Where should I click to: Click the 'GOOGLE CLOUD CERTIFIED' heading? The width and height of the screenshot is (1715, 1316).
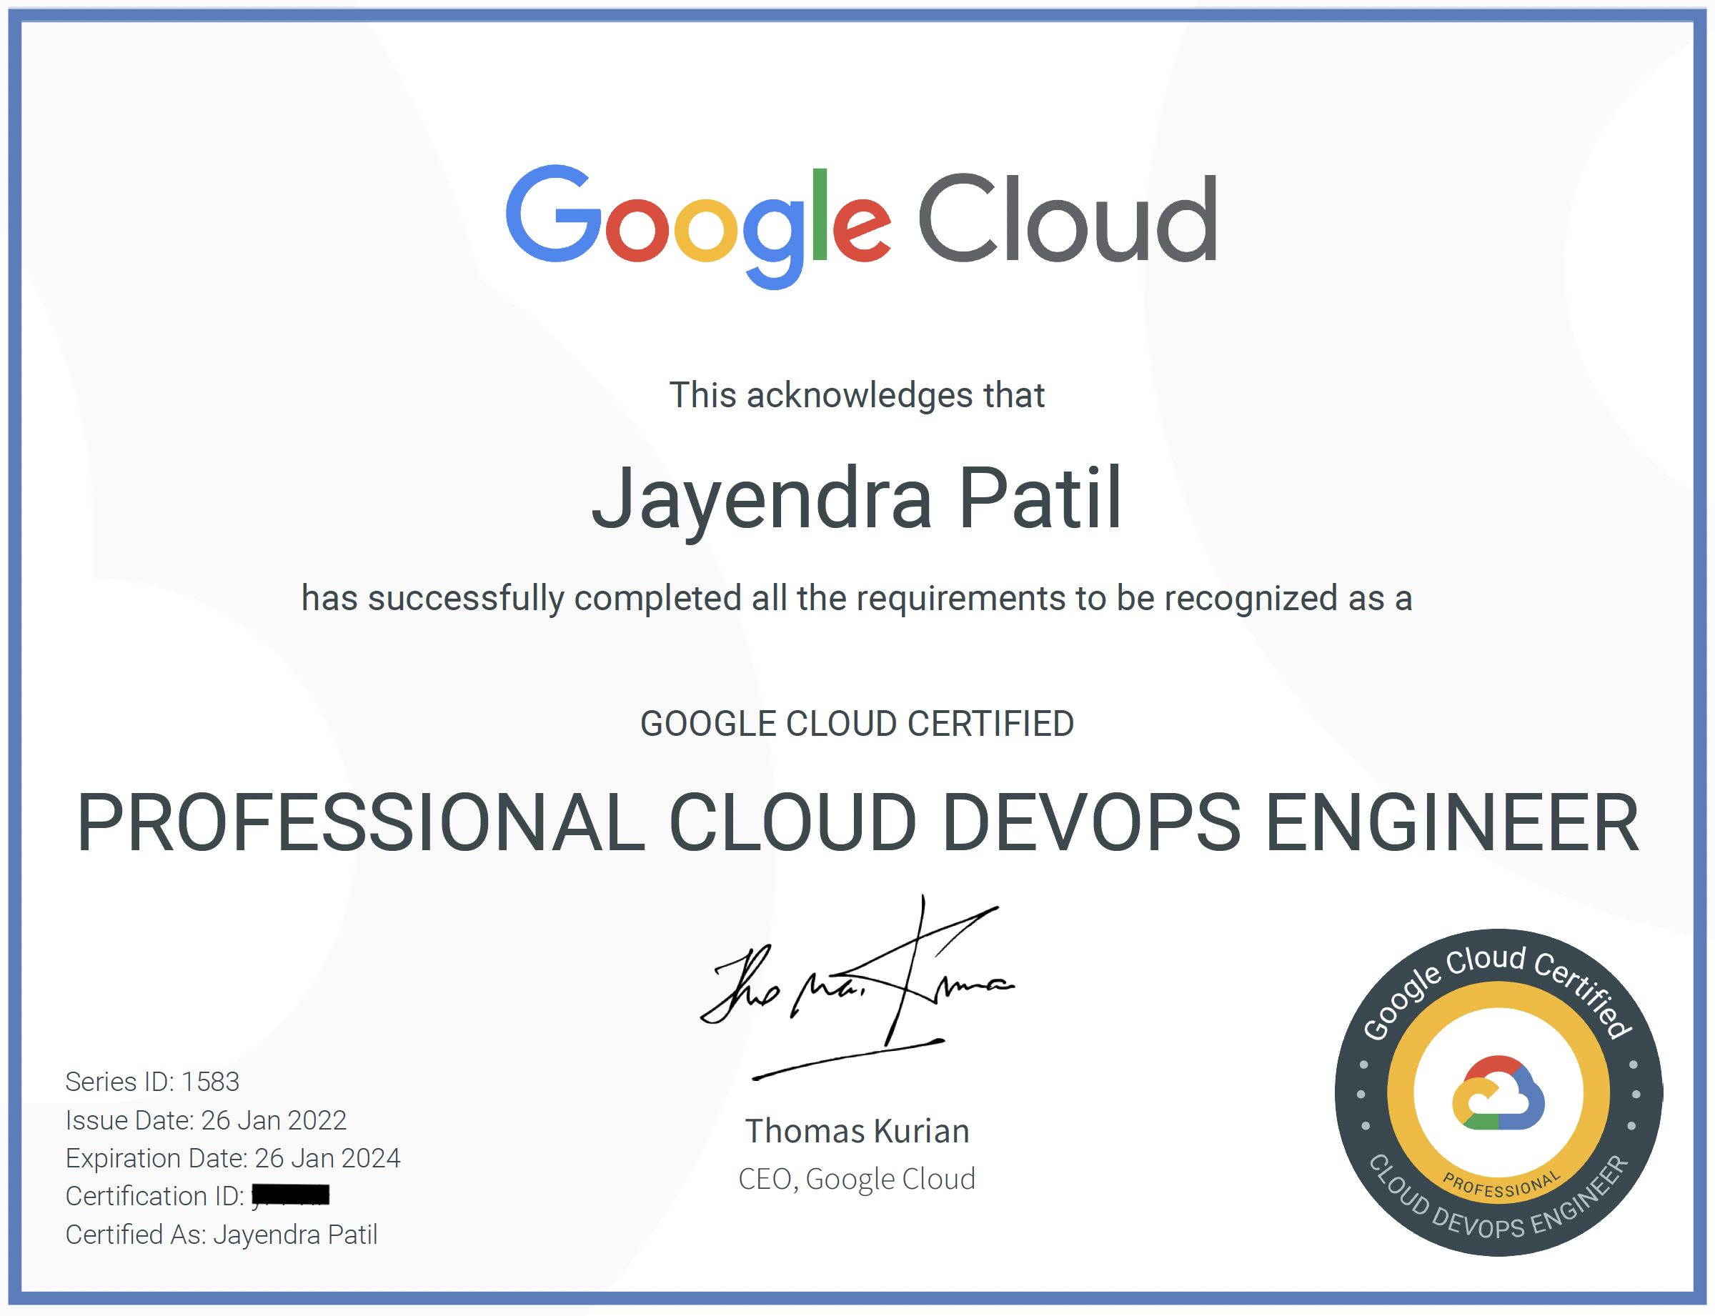pos(857,723)
